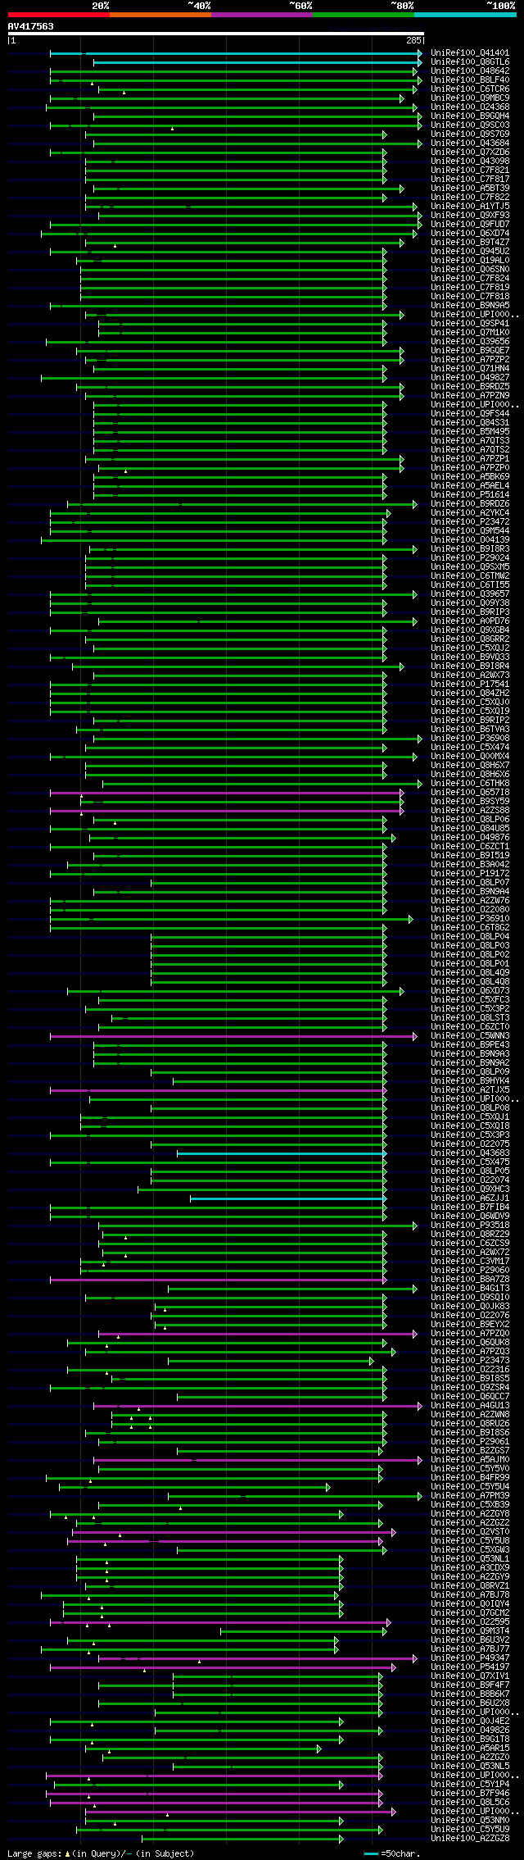This screenshot has width=524, height=1860.
Task: Click the green ~80% identity legend segment
Action: pos(363,15)
